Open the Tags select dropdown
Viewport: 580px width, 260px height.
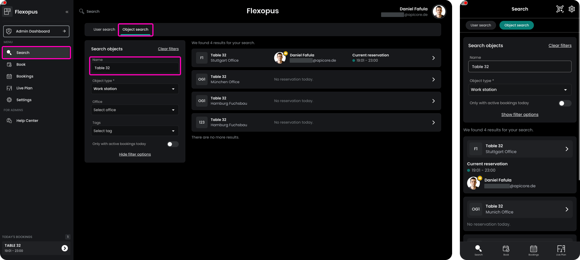135,131
